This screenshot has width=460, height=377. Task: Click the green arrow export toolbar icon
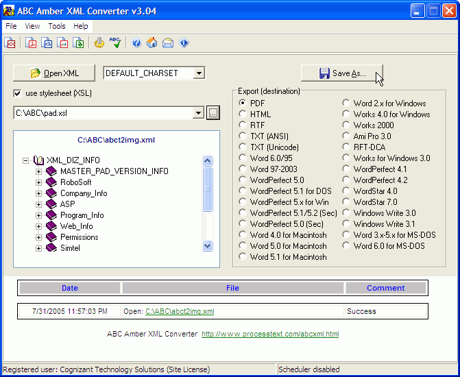[78, 42]
